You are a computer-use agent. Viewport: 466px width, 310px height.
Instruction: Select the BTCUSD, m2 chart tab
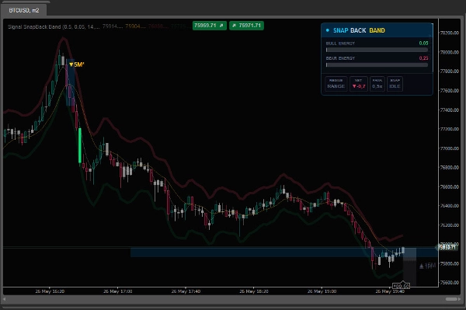[23, 10]
